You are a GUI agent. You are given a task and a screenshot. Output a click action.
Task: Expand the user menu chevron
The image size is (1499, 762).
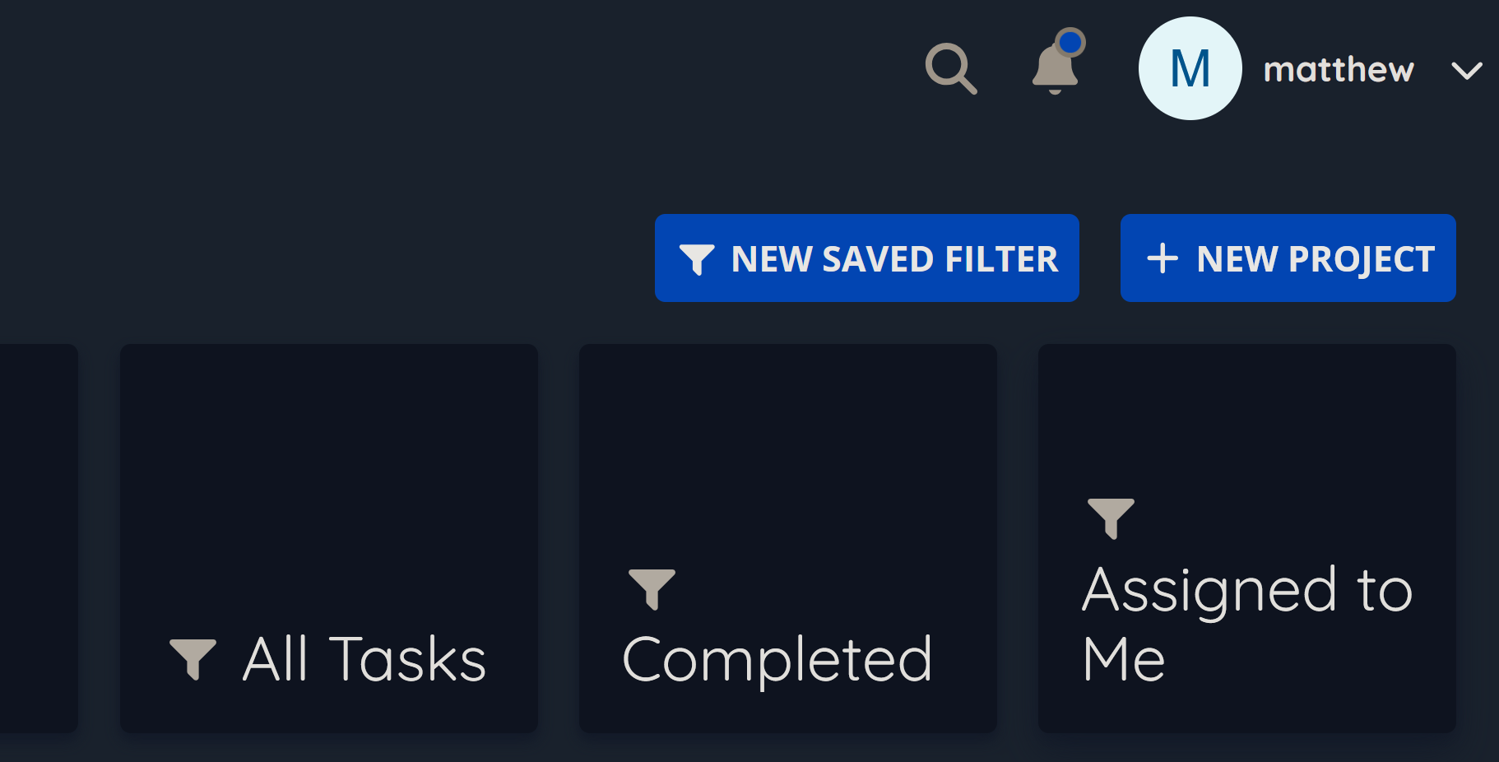(1466, 71)
